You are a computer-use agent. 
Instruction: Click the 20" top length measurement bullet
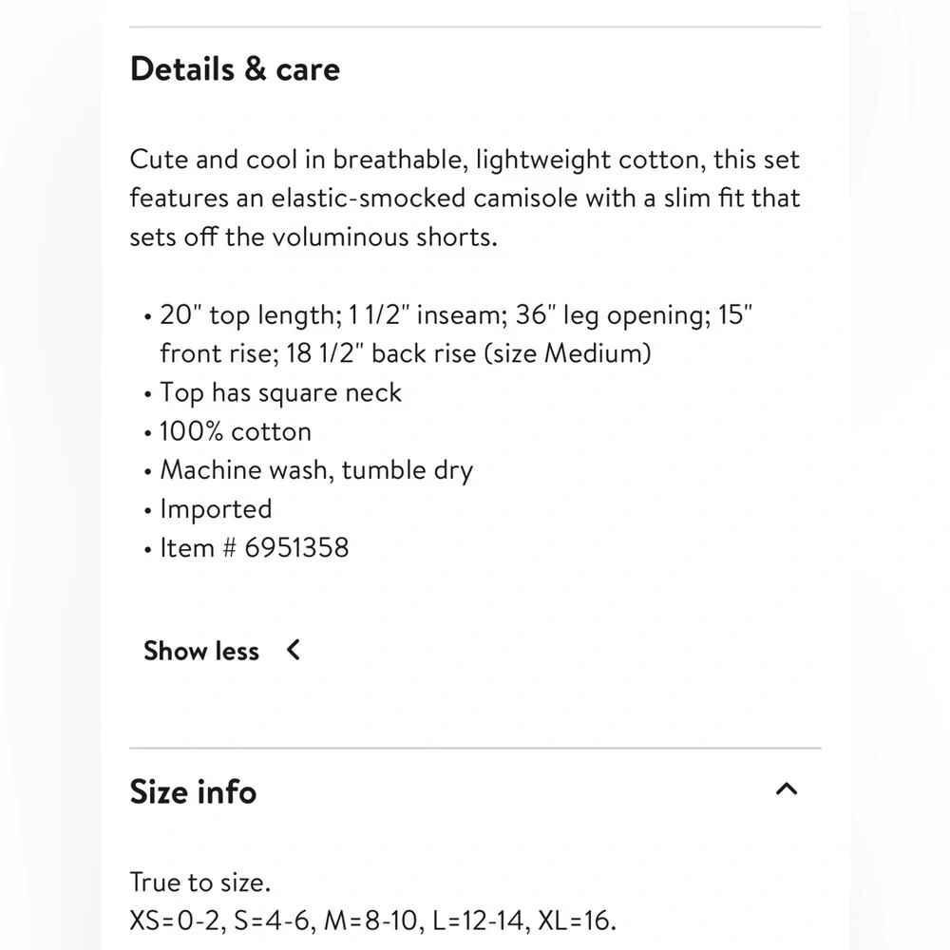(456, 315)
